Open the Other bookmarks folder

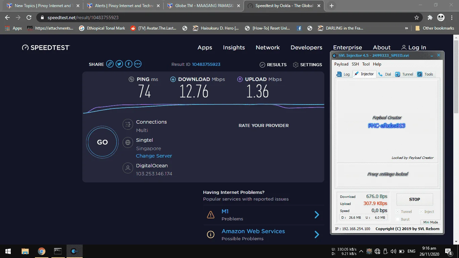pyautogui.click(x=434, y=28)
